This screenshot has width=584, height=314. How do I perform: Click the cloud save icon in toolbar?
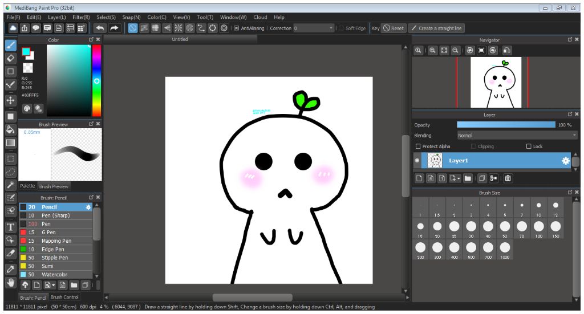click(13, 28)
